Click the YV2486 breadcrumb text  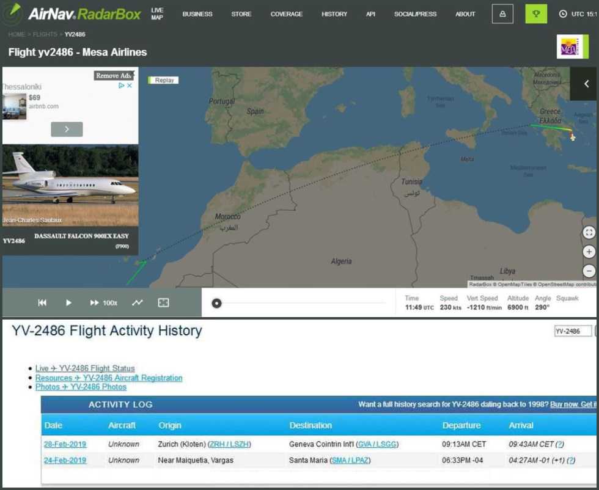pyautogui.click(x=75, y=34)
